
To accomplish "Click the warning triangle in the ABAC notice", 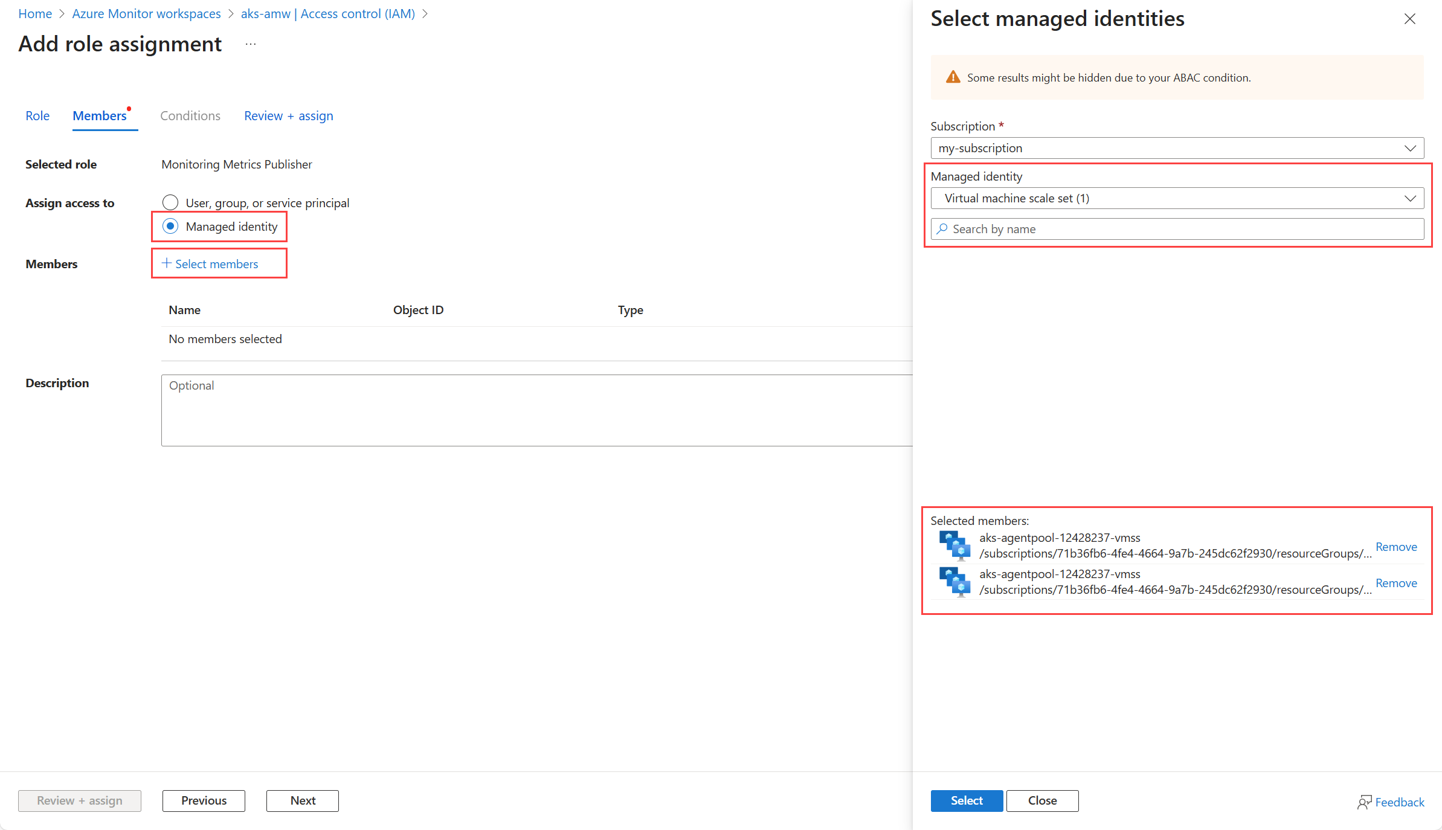I will 953,77.
